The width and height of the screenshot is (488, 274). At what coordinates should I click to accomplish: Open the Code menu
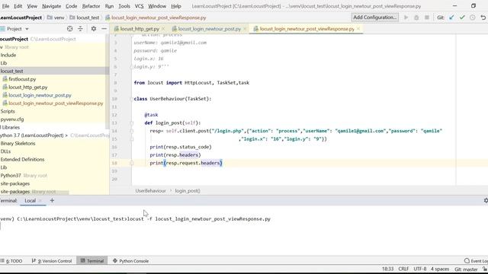(71, 6)
